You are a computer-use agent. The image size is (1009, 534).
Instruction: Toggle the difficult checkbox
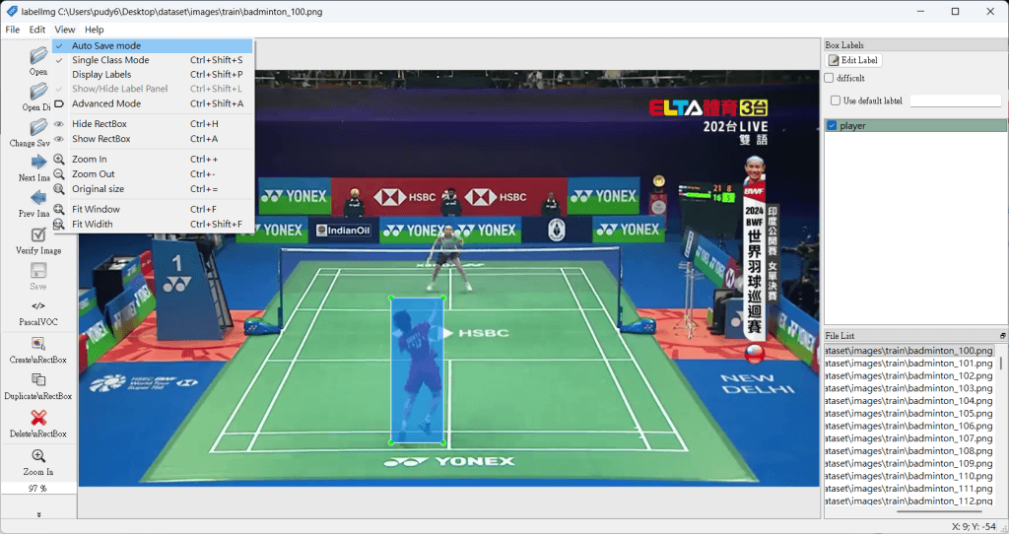coord(830,78)
